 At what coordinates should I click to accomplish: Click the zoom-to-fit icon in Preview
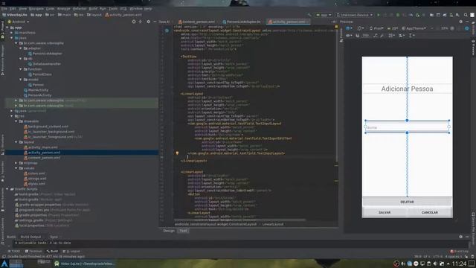(x=460, y=28)
